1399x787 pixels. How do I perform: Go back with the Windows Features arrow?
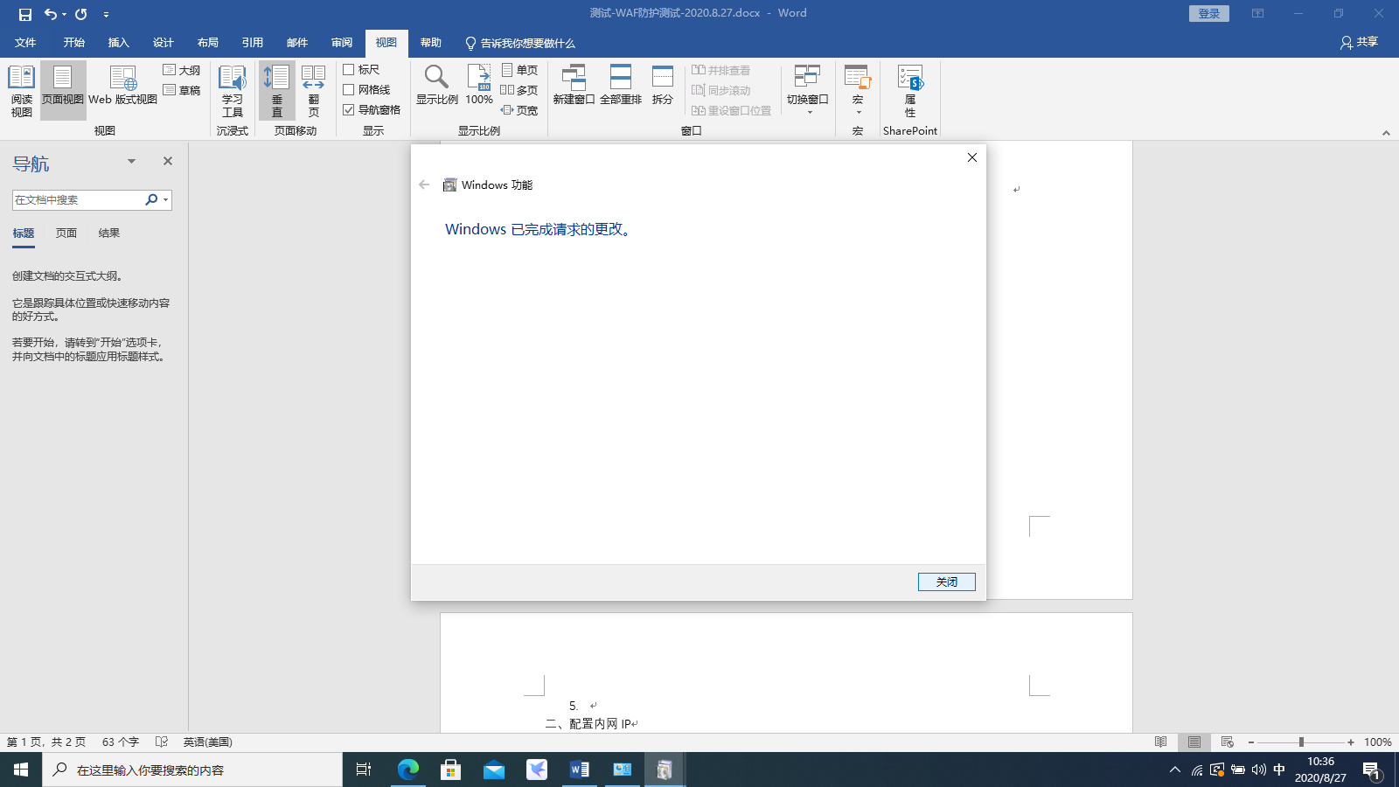pos(424,185)
